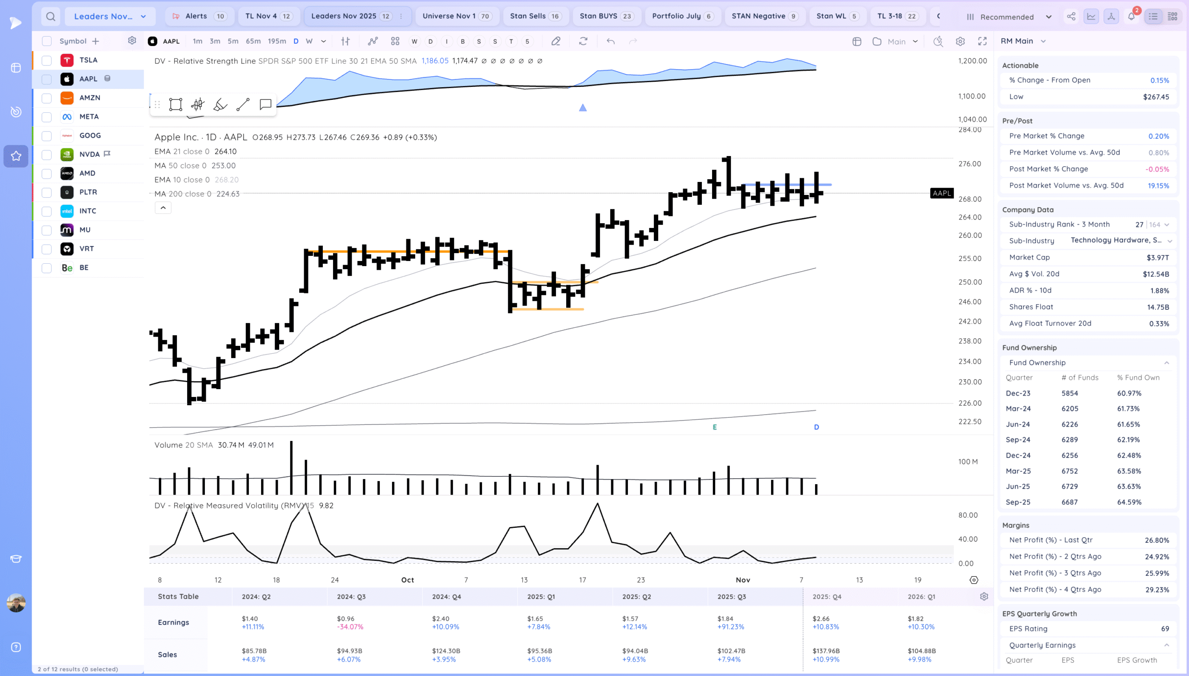1189x676 pixels.
Task: Check the TSLA row checkbox
Action: 46,60
